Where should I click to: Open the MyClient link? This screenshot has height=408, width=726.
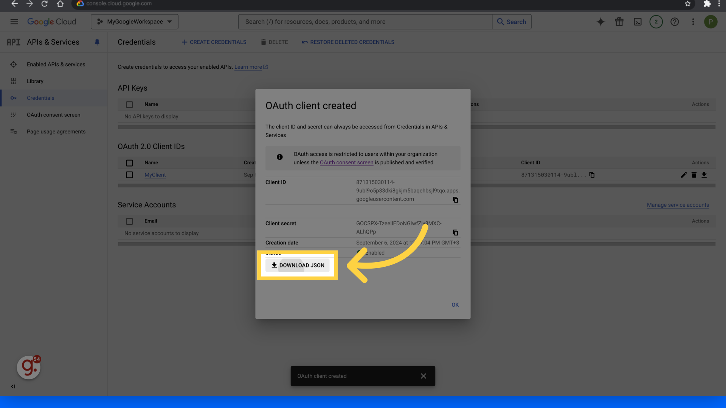tap(155, 175)
